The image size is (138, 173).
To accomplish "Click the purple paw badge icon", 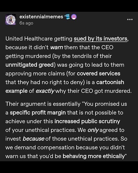I will [74, 17].
